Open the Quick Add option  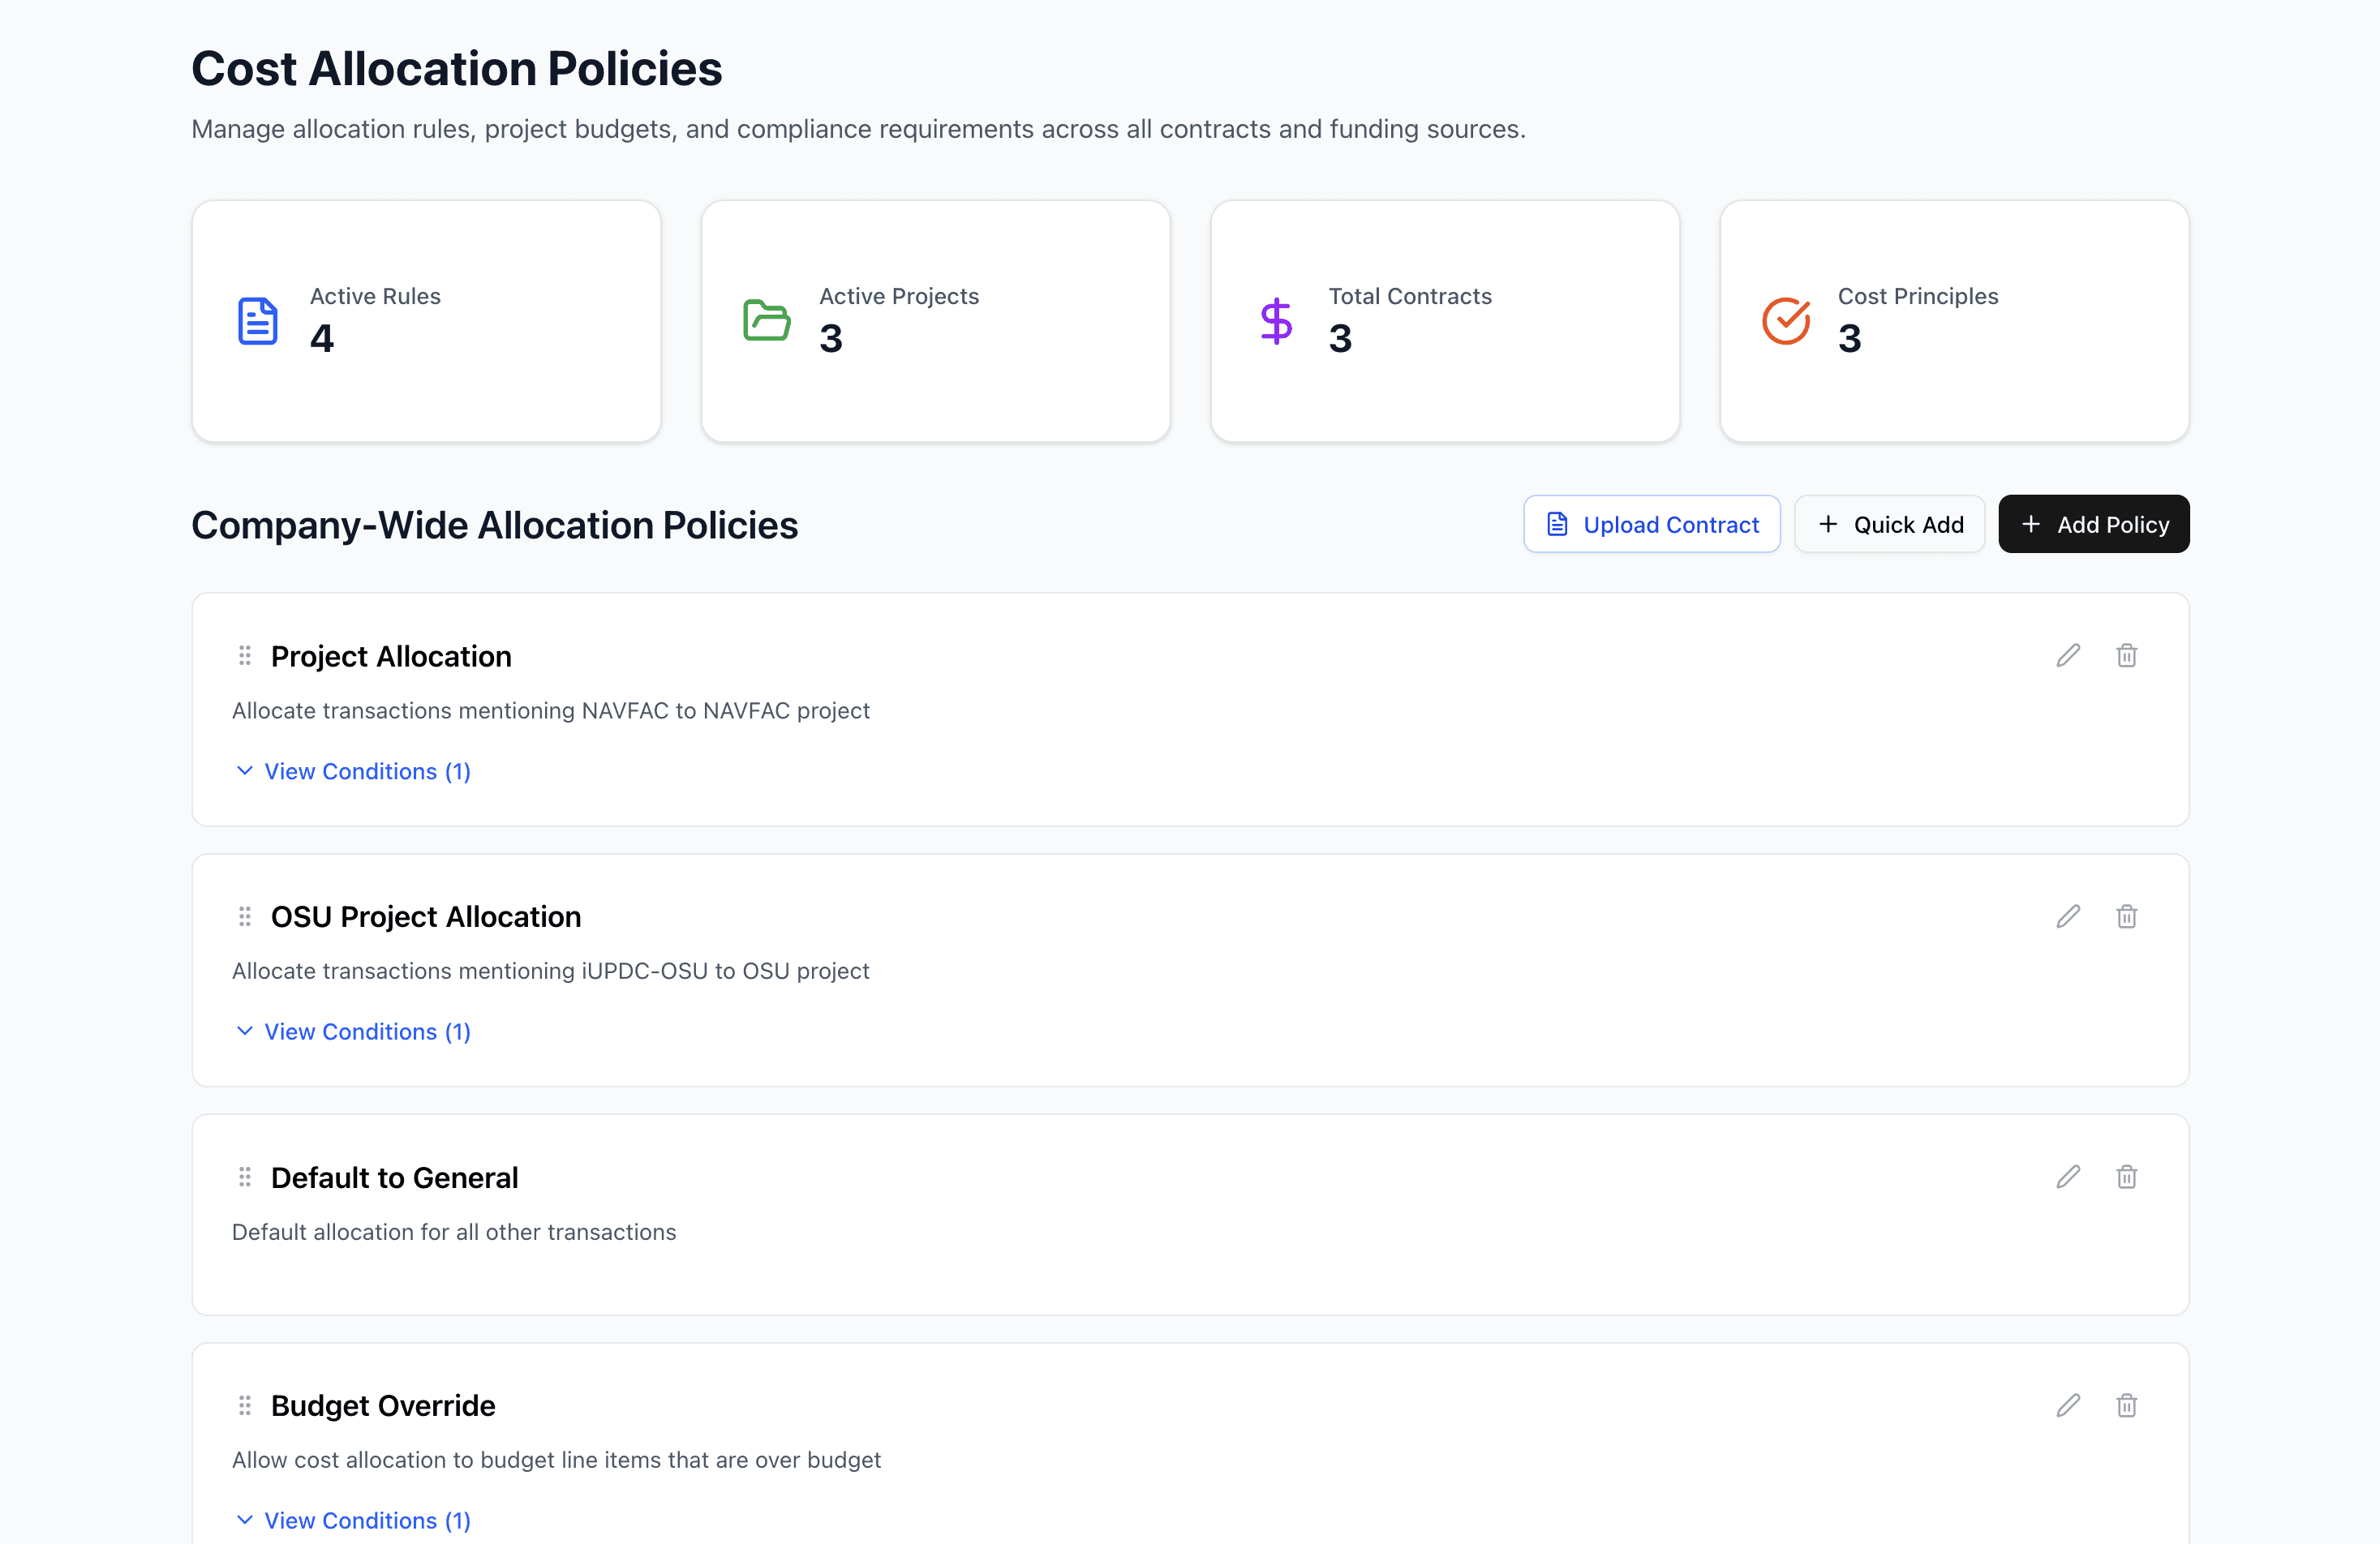[x=1889, y=524]
